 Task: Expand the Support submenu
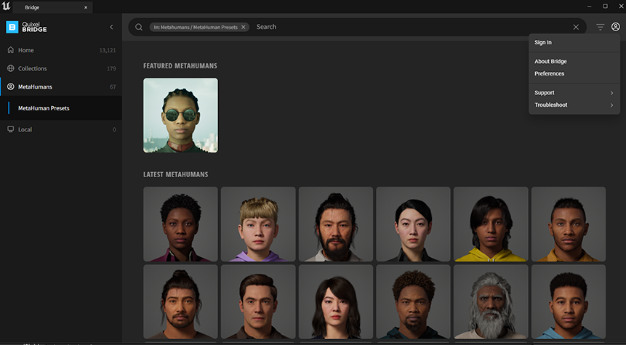pos(574,93)
